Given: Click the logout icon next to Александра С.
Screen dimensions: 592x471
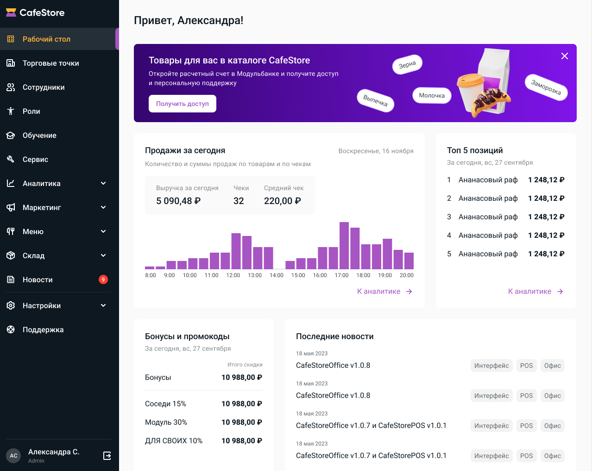Looking at the screenshot, I should click(x=107, y=456).
